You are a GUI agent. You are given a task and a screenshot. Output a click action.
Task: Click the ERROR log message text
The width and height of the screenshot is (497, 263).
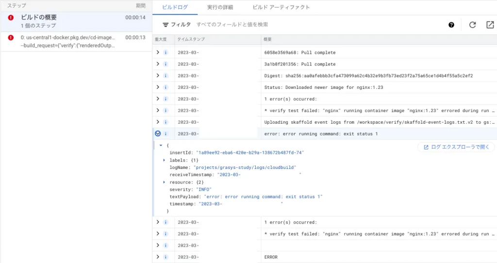pos(271,257)
